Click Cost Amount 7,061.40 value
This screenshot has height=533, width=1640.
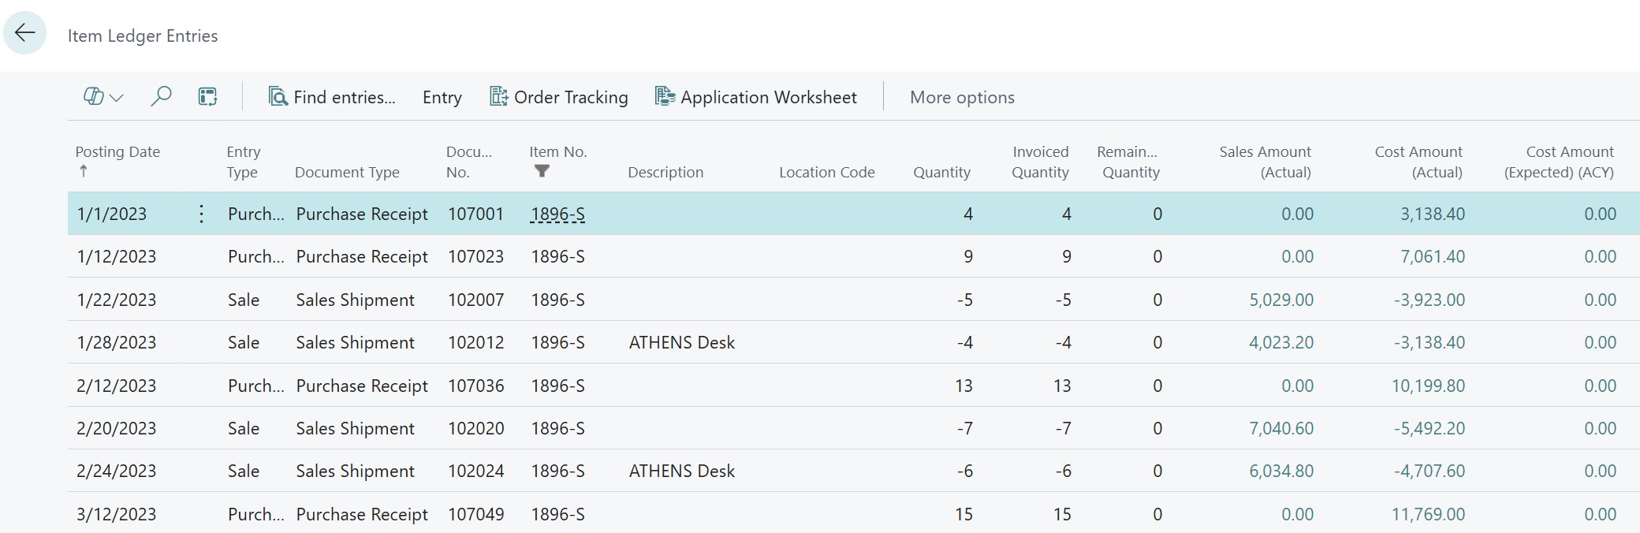pos(1432,256)
